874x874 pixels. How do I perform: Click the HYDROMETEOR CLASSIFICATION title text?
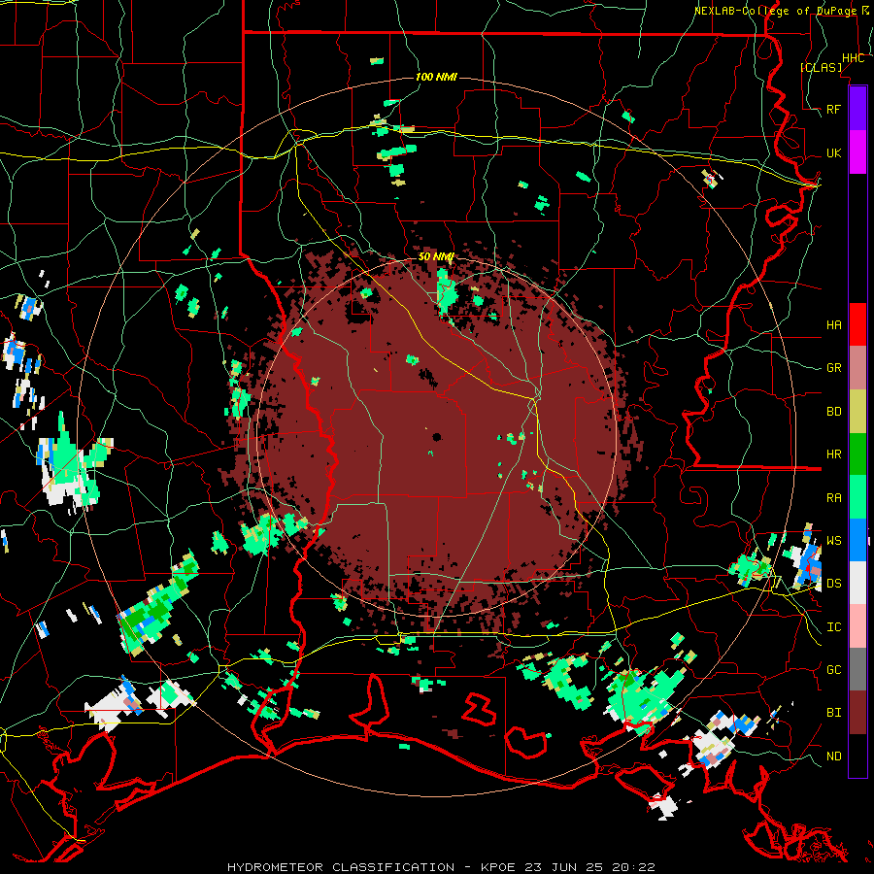click(x=341, y=867)
